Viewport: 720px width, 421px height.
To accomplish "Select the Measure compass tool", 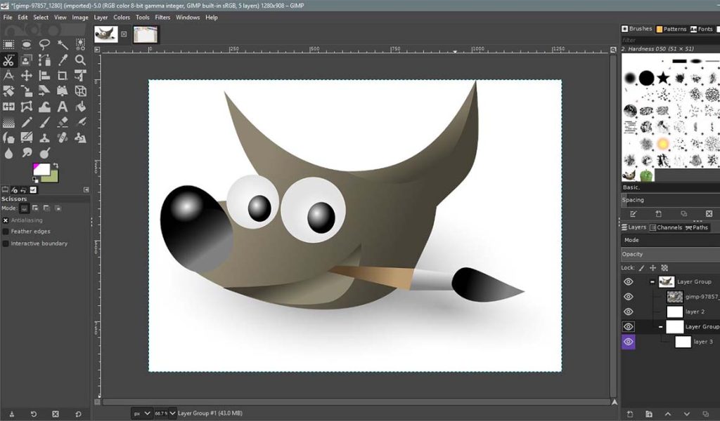I will (8, 76).
